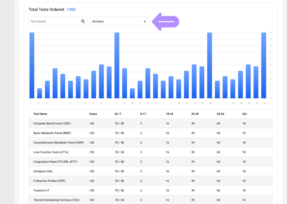This screenshot has width=287, height=204.
Task: Click the chart bar for day 1
Action: tap(32, 66)
